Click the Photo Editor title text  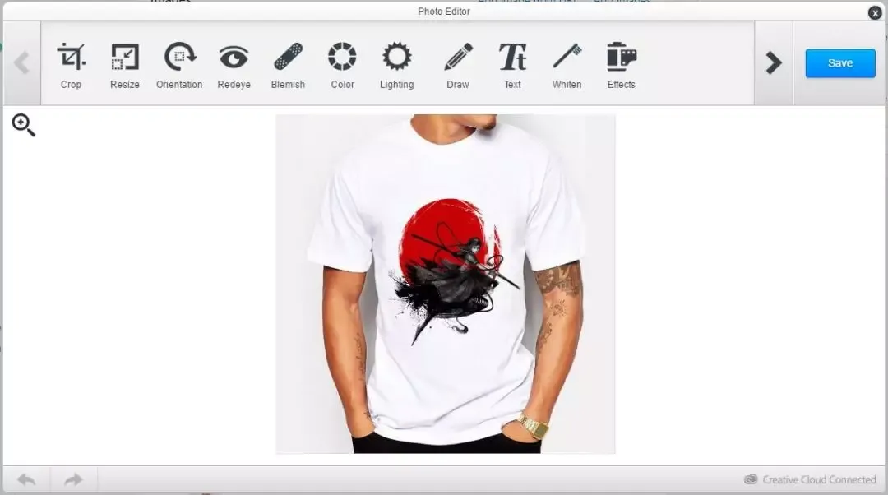444,12
